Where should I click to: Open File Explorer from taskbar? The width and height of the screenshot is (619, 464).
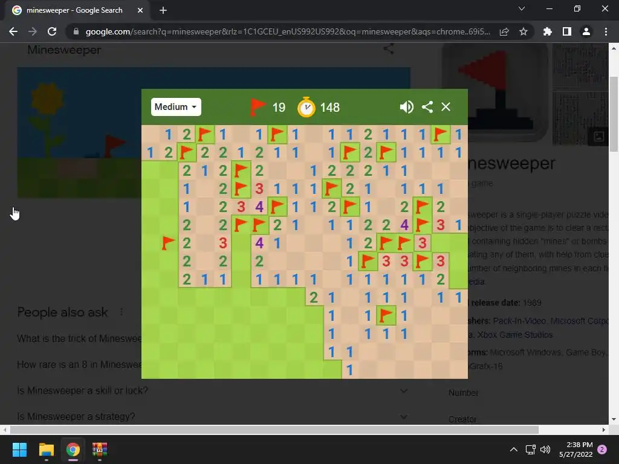(46, 449)
